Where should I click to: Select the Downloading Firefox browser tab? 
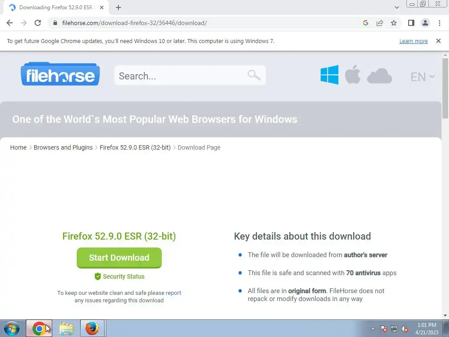coord(56,8)
